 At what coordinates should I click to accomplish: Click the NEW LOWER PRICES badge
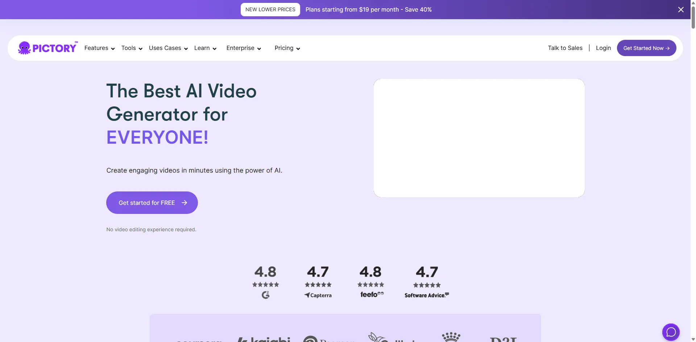(x=270, y=10)
